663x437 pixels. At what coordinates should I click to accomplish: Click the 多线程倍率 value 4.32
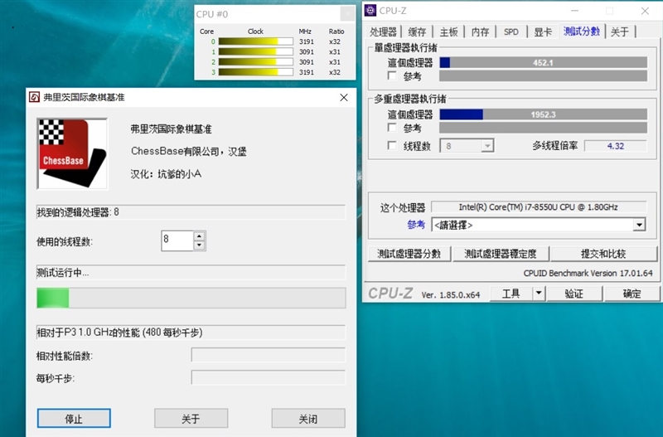point(615,146)
